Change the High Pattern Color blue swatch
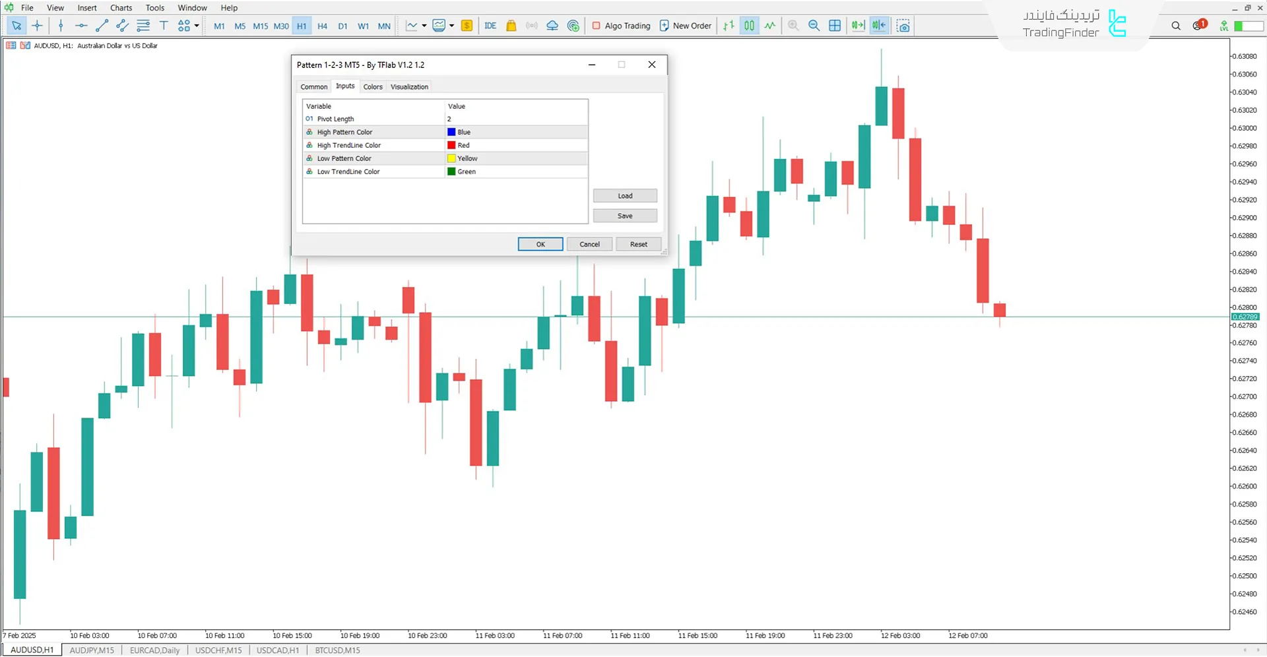 pos(451,132)
